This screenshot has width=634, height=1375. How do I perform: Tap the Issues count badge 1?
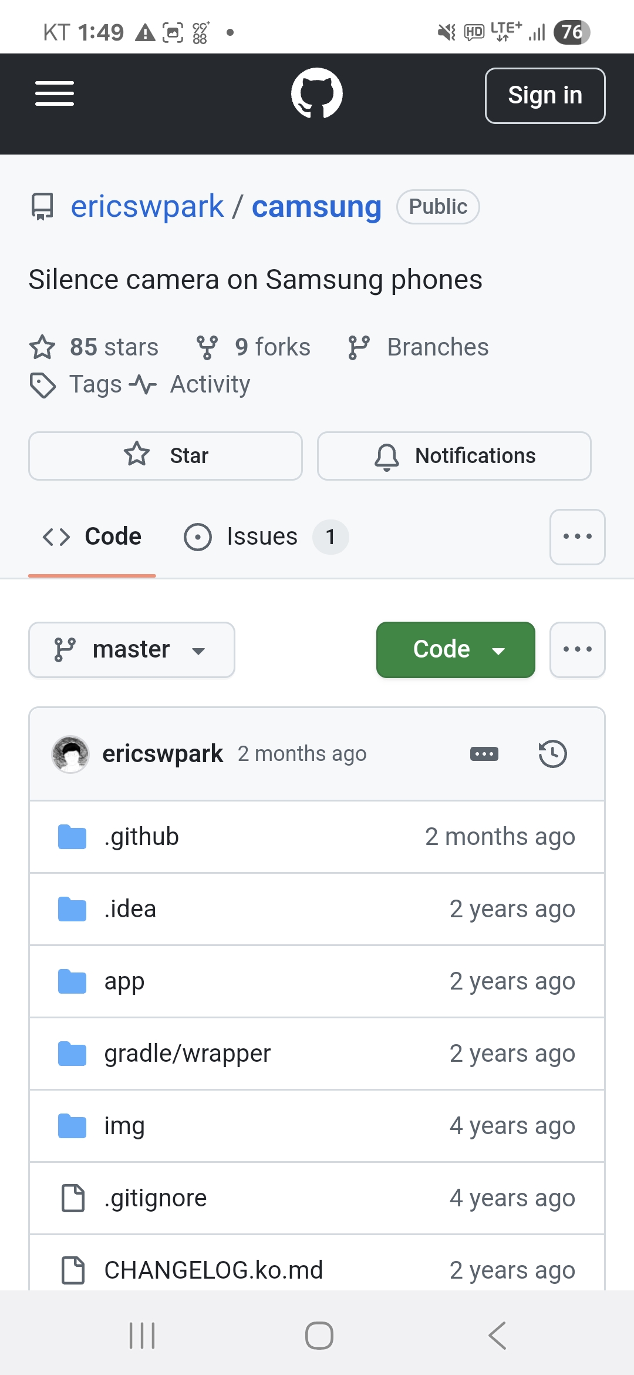331,537
